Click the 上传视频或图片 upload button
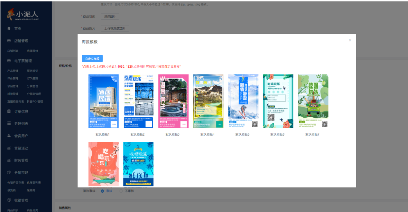The height and width of the screenshot is (212, 408). click(116, 28)
